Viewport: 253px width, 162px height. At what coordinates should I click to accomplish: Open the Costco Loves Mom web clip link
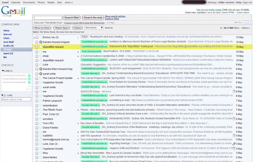point(84,22)
